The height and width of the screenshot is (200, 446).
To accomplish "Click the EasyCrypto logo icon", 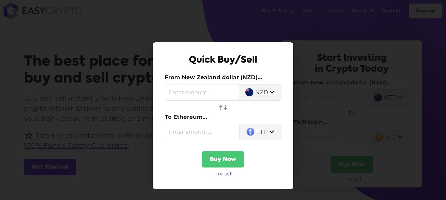I will [11, 11].
